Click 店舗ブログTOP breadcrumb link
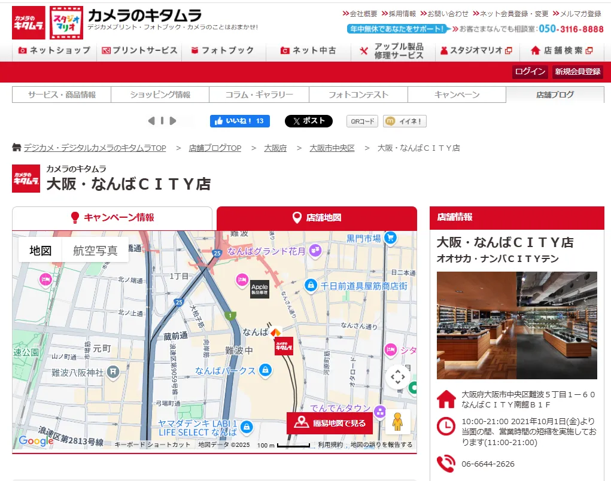The height and width of the screenshot is (481, 611). [215, 148]
